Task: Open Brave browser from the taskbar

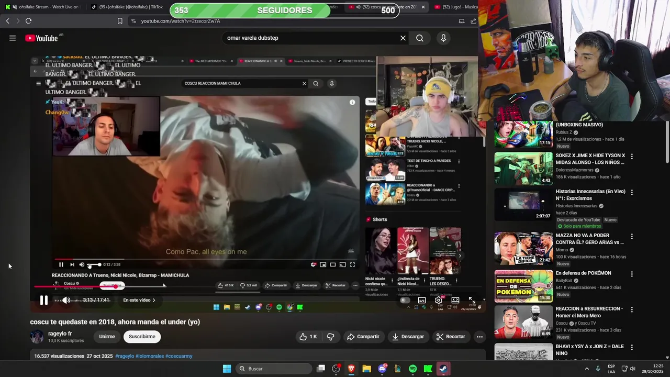Action: click(351, 369)
